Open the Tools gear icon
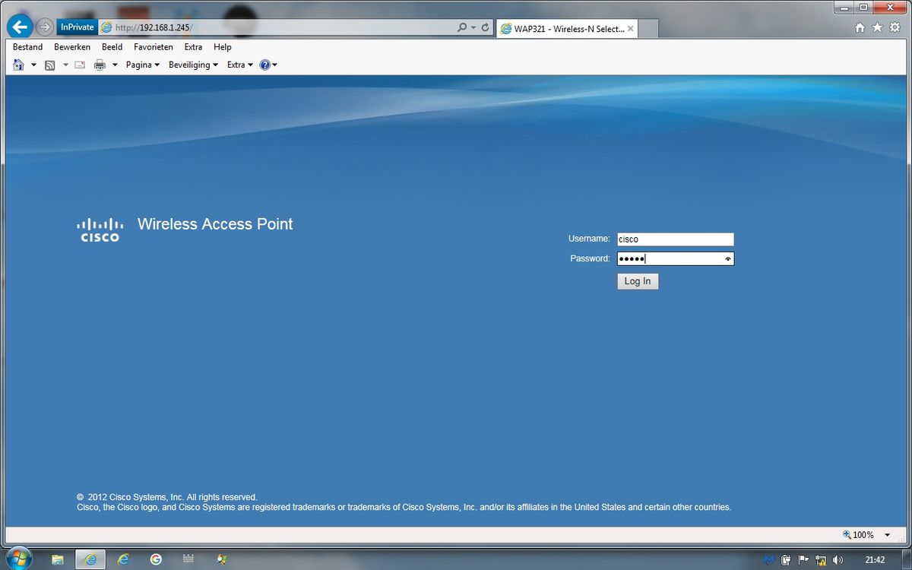912x570 pixels. point(895,27)
